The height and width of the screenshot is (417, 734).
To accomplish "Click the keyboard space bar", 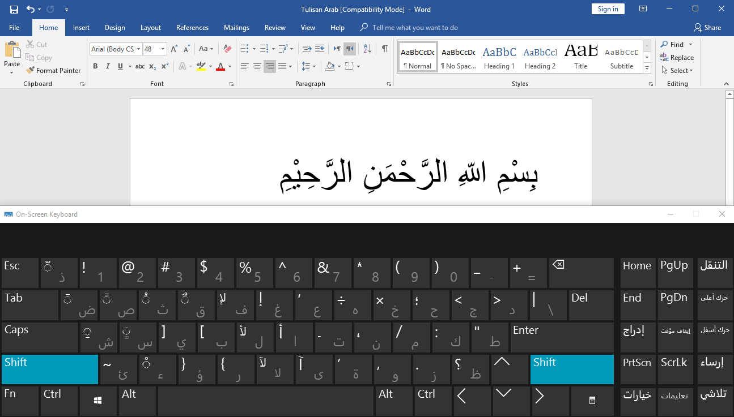I will (x=266, y=401).
